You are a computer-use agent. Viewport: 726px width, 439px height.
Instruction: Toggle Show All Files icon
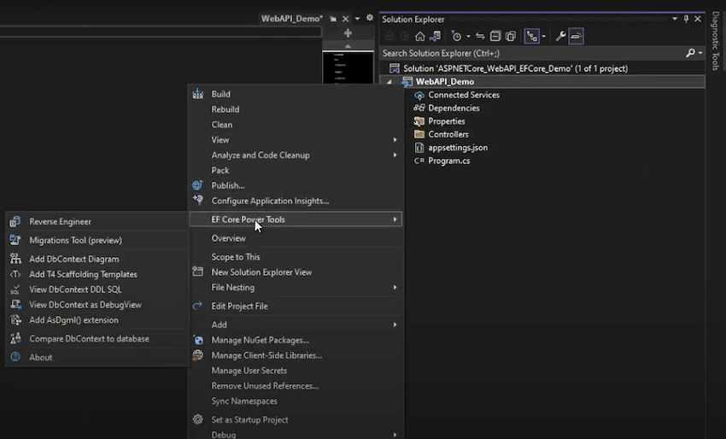[511, 36]
